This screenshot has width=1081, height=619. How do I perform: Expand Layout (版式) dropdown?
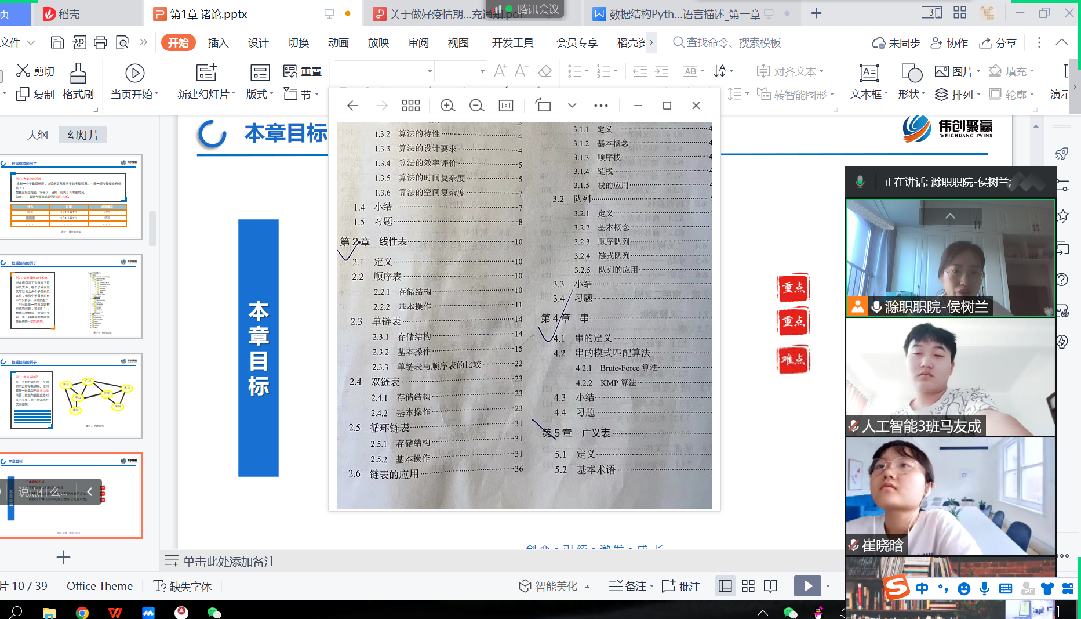[x=260, y=94]
